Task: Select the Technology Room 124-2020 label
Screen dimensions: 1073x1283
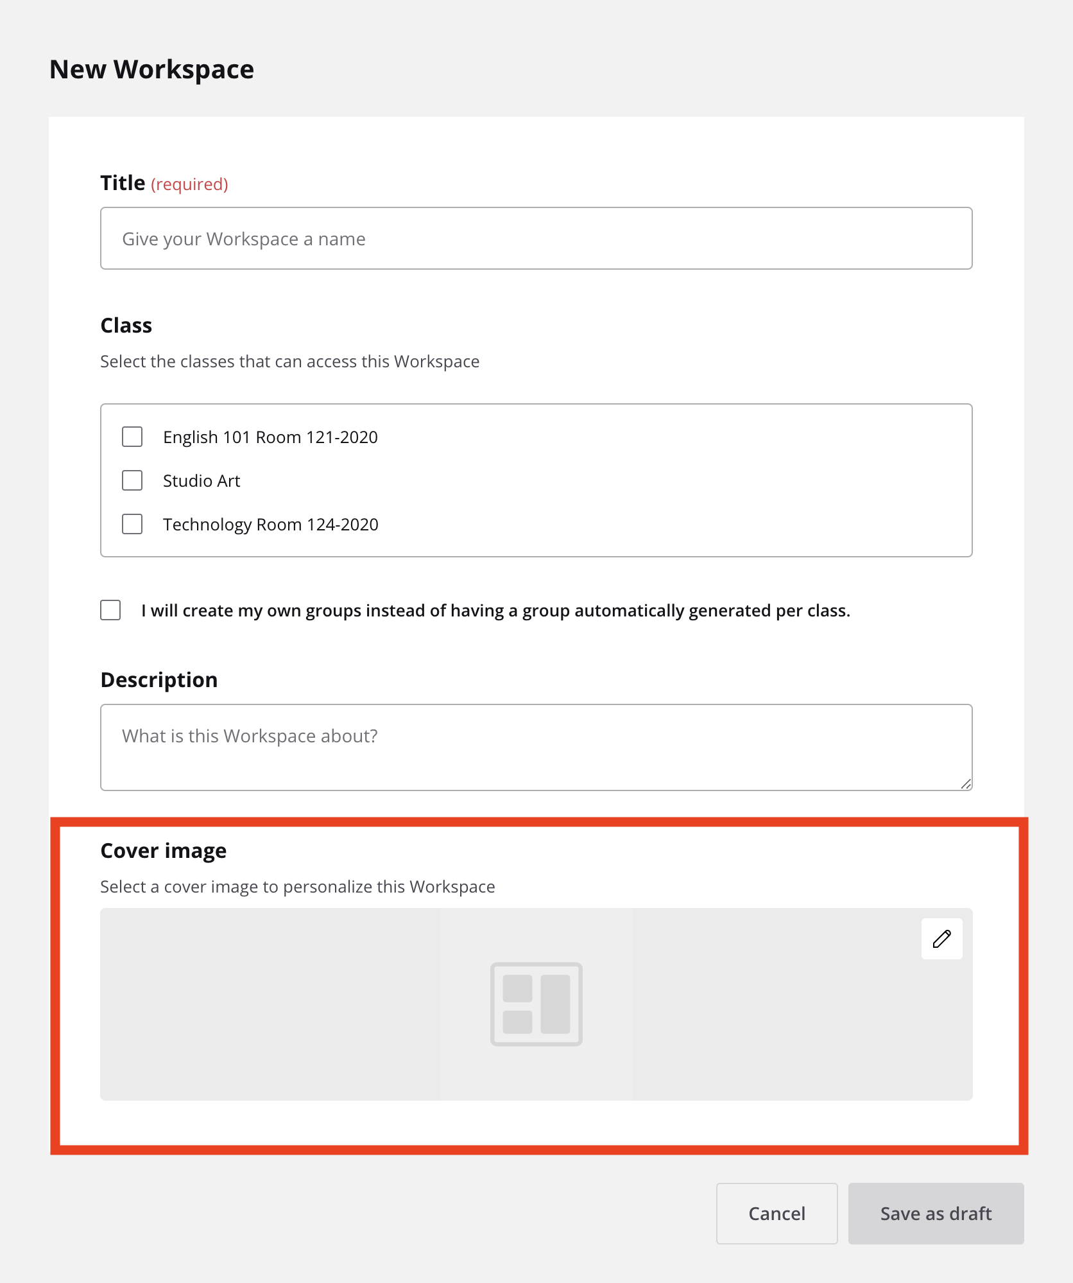Action: [x=271, y=525]
